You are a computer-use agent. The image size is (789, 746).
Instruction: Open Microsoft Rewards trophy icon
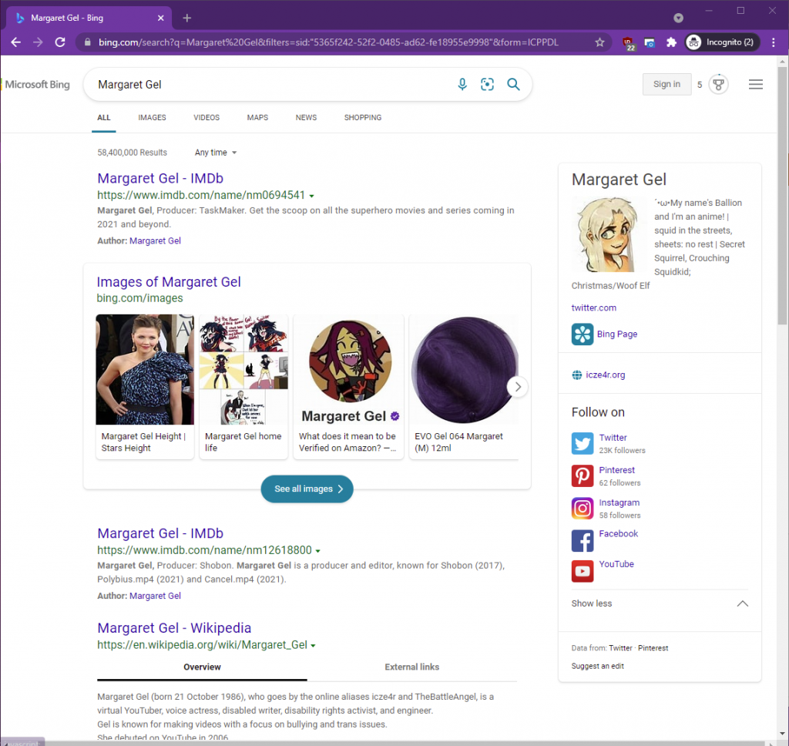point(719,84)
